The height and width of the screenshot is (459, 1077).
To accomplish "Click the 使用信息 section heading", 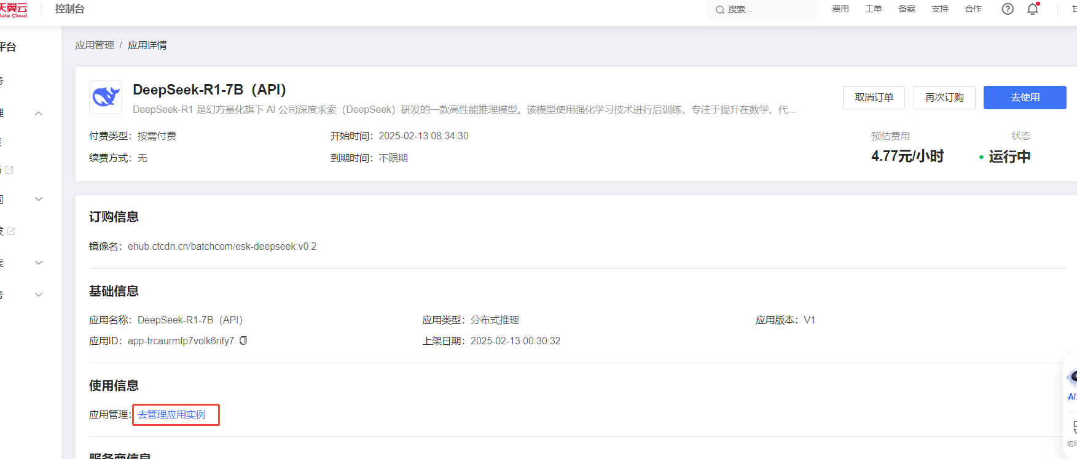I will coord(114,385).
